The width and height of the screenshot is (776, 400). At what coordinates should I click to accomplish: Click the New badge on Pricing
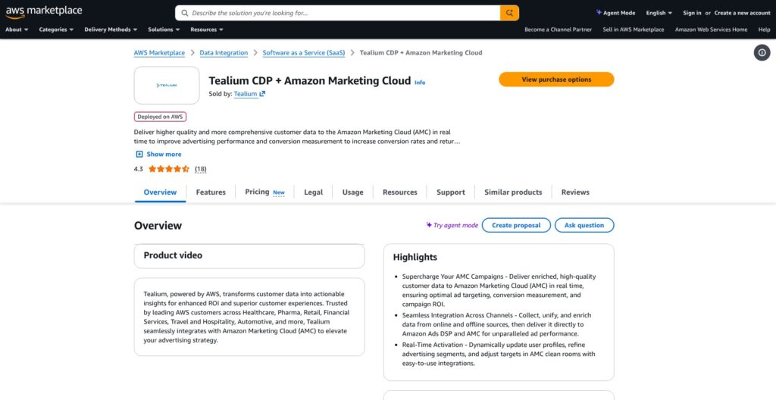279,192
